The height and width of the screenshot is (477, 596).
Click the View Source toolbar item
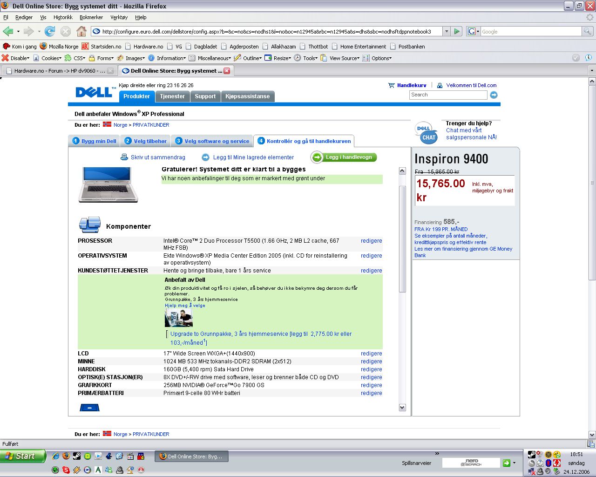(340, 58)
